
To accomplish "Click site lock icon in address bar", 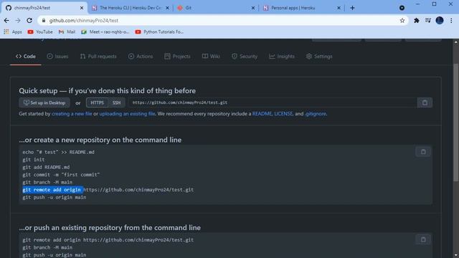I will coord(44,21).
